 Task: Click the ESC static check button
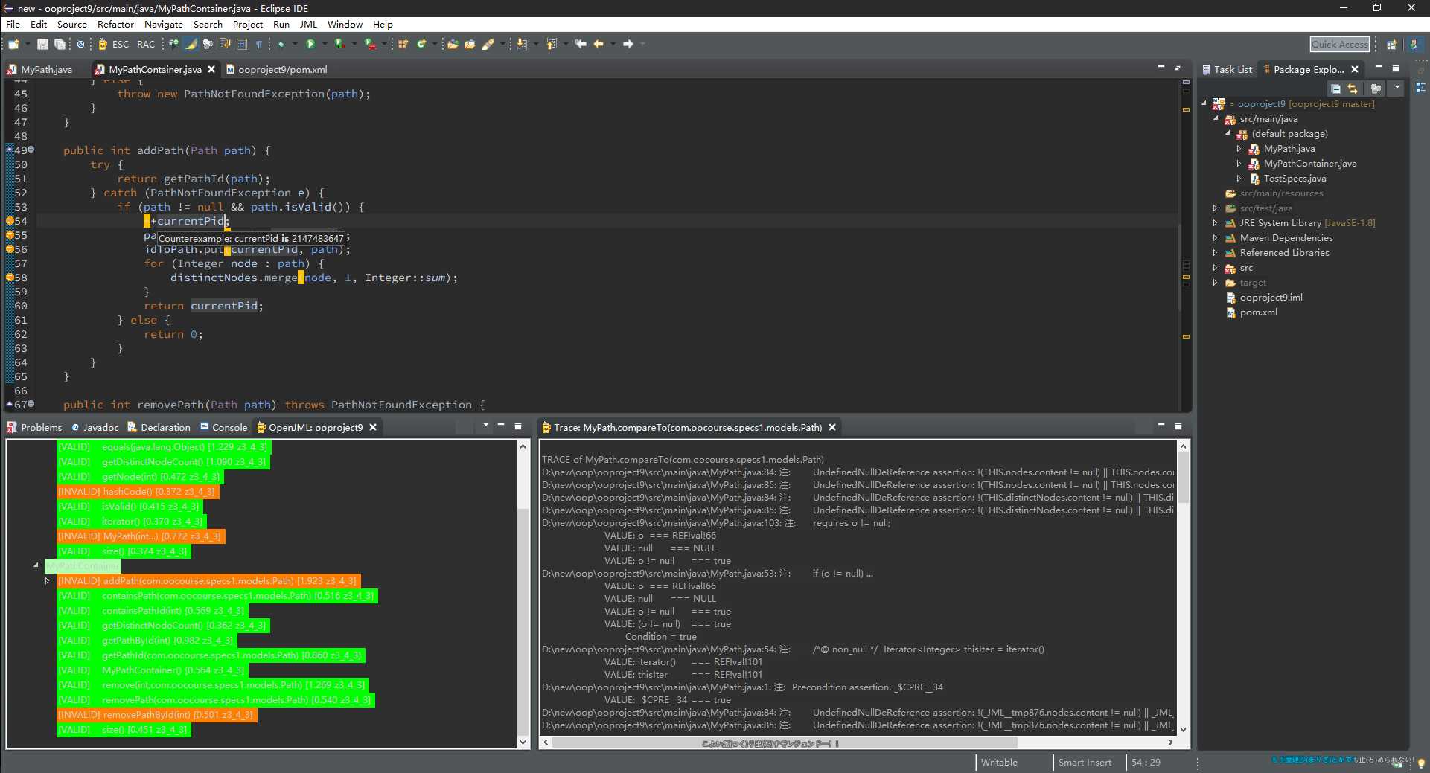pyautogui.click(x=120, y=45)
